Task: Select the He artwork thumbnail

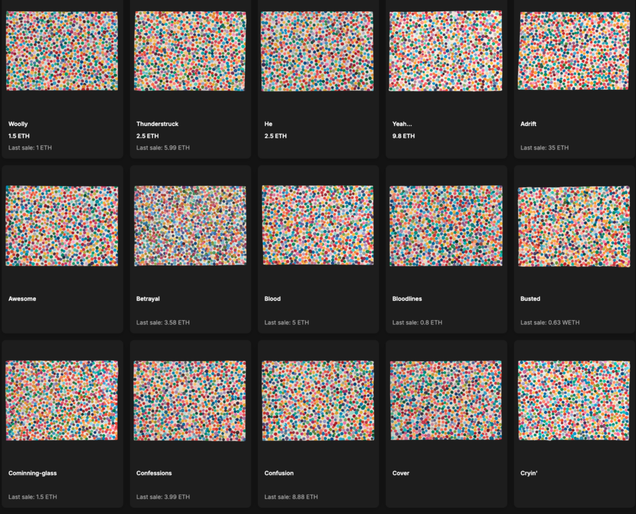Action: coord(317,51)
